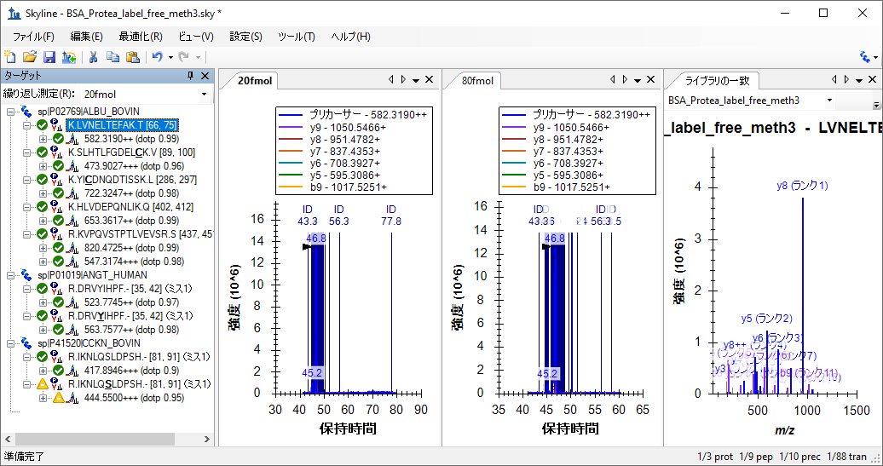The image size is (883, 466).
Task: Click the Skyline icon at toolbar far right
Action: coord(864,57)
